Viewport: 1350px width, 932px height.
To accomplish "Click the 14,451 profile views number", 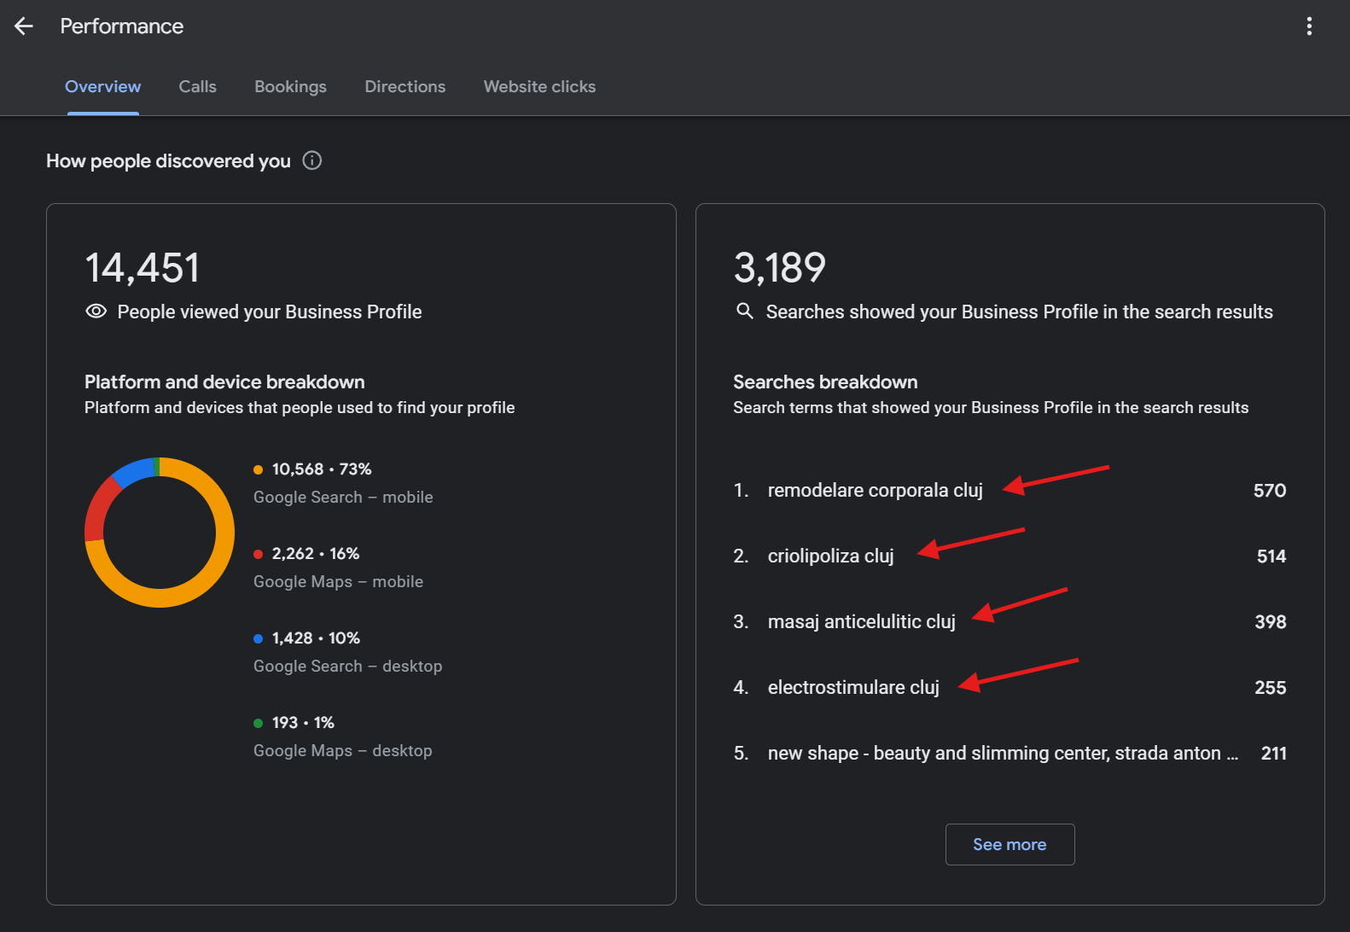I will [143, 268].
